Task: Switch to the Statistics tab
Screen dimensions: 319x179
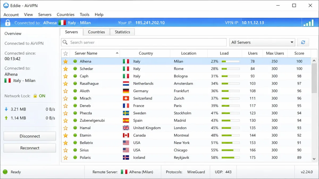Action: [122, 32]
